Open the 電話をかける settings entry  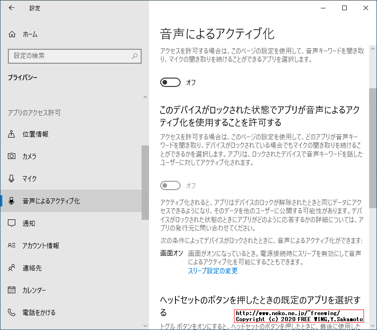point(11,312)
